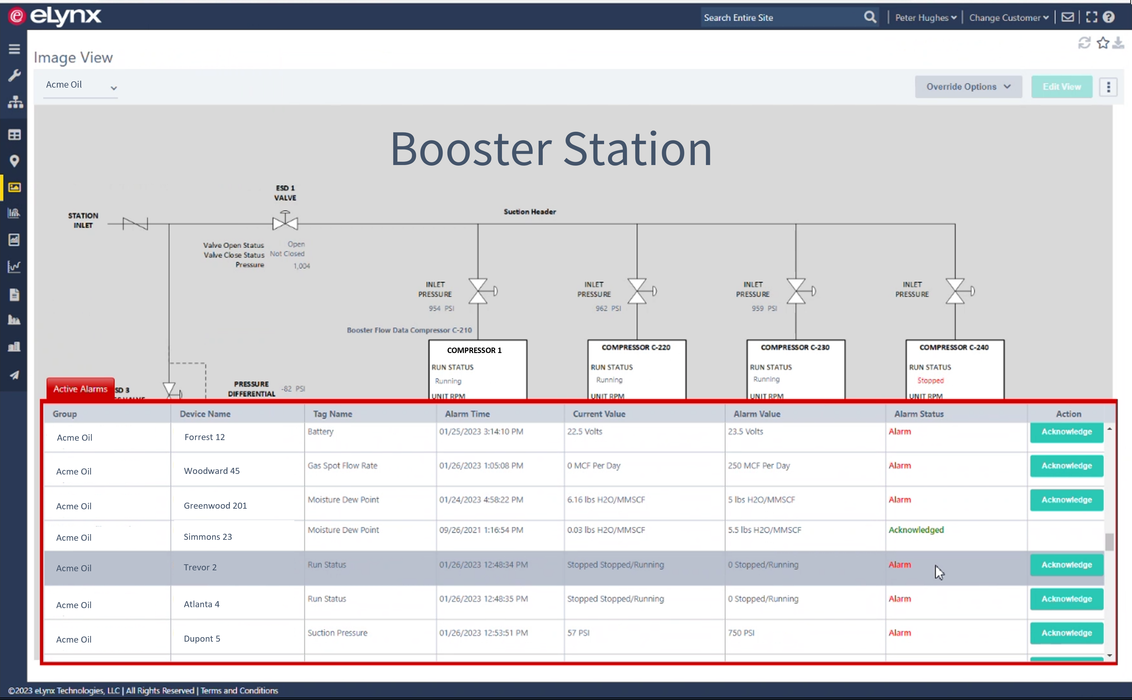Open the mail envelope icon
This screenshot has height=700, width=1132.
pyautogui.click(x=1067, y=17)
